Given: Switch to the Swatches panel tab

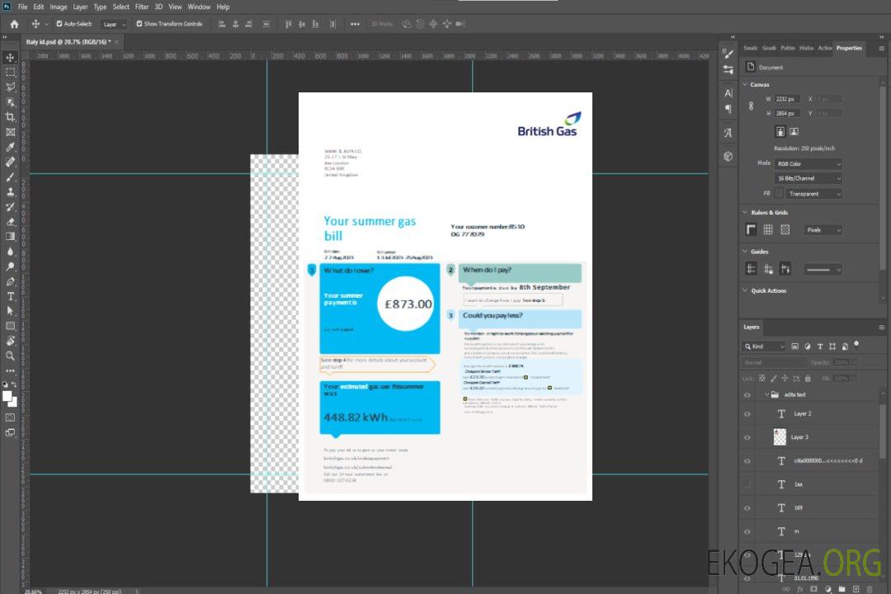Looking at the screenshot, I should (x=750, y=48).
